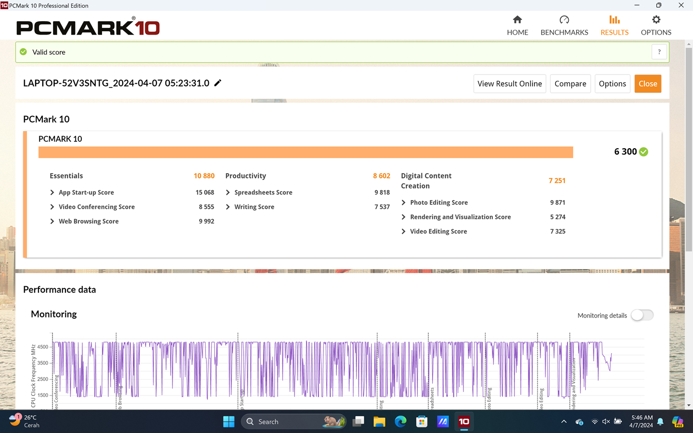Click the Essentials score 10 880

click(x=204, y=176)
